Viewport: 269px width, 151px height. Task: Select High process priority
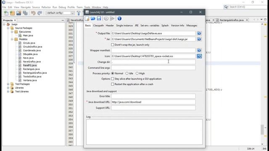click(x=137, y=73)
